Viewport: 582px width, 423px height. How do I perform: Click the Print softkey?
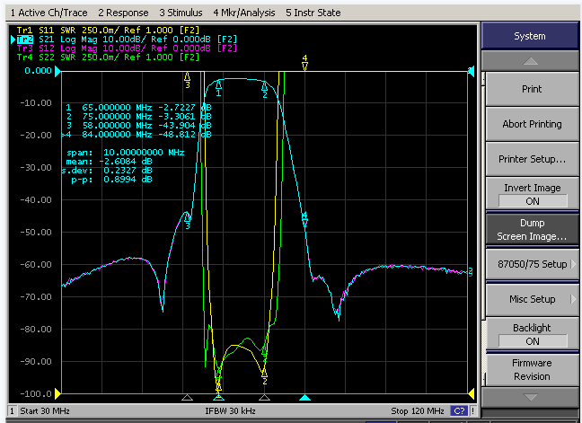[x=533, y=89]
